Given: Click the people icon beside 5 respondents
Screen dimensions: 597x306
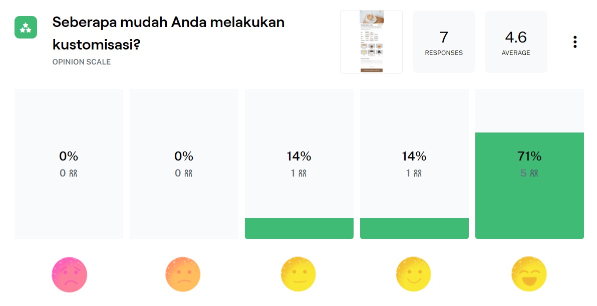Looking at the screenshot, I should [534, 173].
